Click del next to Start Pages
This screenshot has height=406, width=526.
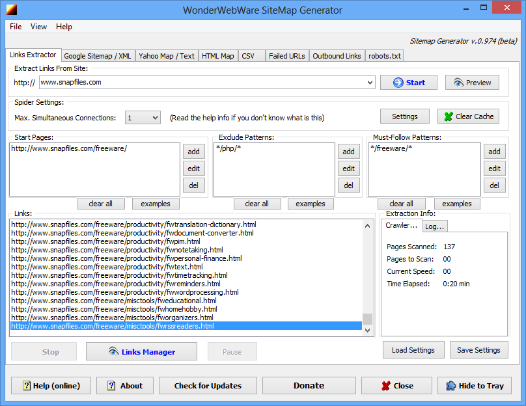(x=194, y=185)
